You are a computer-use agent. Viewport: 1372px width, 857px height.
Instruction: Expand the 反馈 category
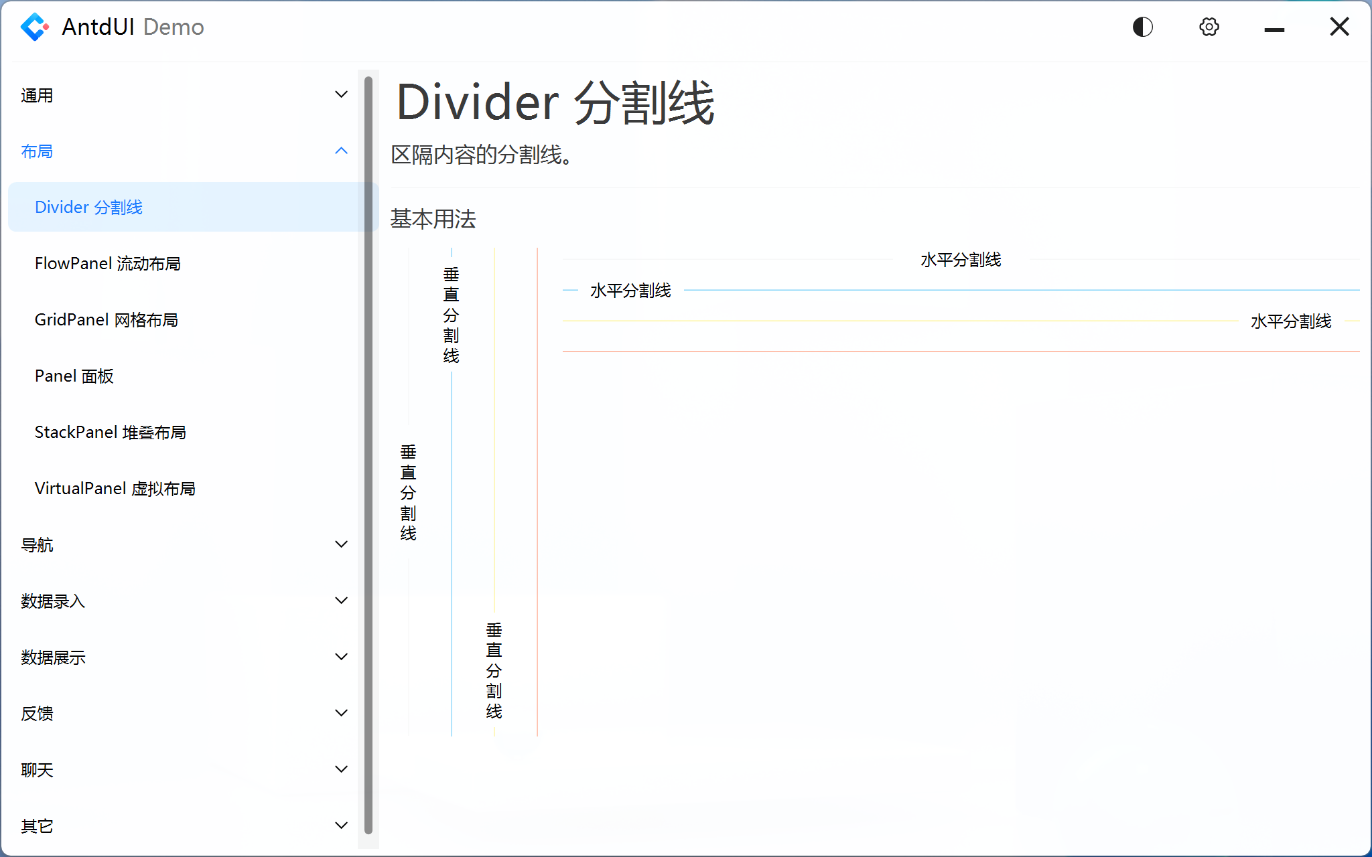pyautogui.click(x=181, y=713)
